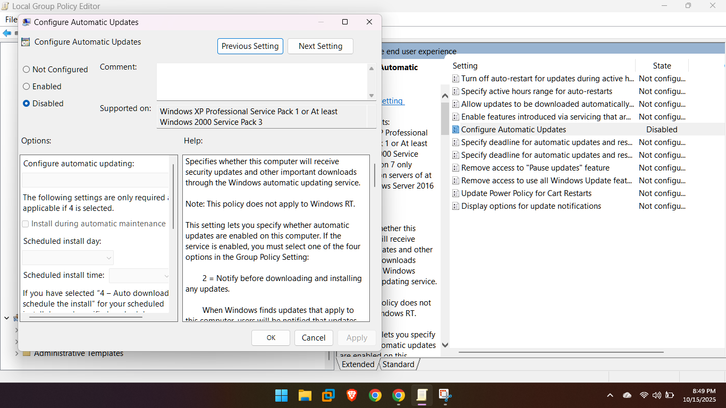Open the OneDrive cloud tray icon
Screen dimensions: 726x408
[x=627, y=395]
